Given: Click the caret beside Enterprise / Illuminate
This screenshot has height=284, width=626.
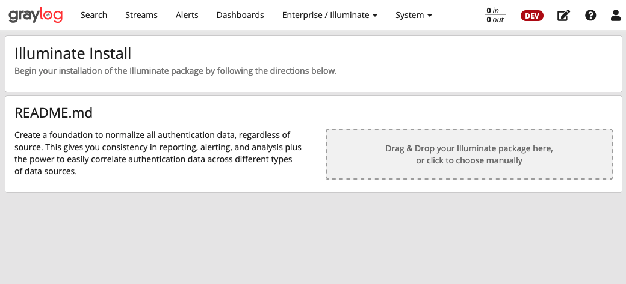Looking at the screenshot, I should pos(375,16).
